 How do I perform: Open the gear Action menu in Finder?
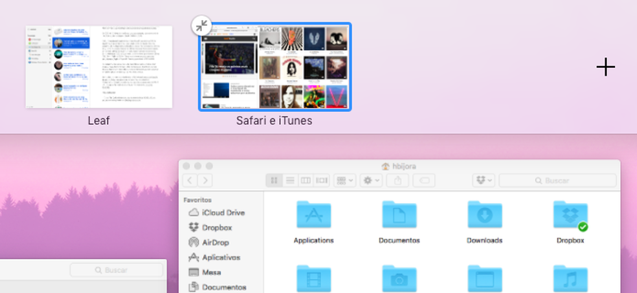(371, 180)
